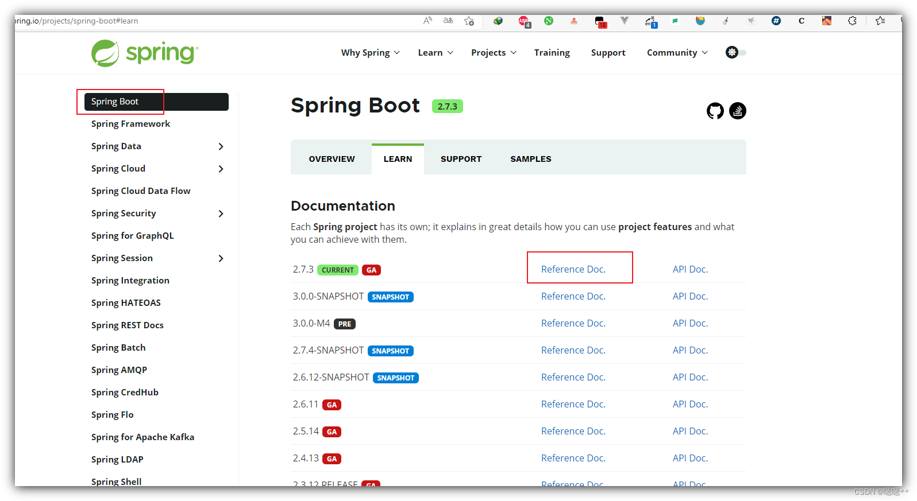Open Reference Doc. for version 2.7.3
Viewport: 917px width, 501px height.
(x=573, y=269)
